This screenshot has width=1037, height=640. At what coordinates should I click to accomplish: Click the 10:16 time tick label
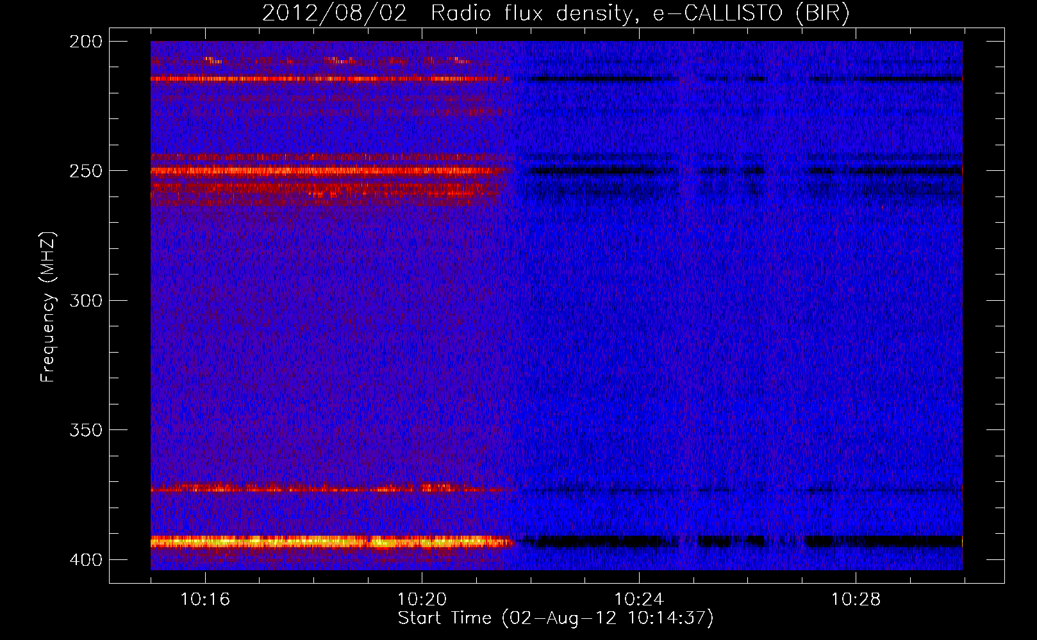click(x=205, y=599)
